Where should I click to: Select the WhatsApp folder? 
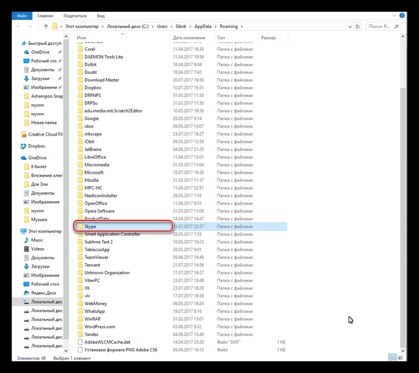[180, 311]
